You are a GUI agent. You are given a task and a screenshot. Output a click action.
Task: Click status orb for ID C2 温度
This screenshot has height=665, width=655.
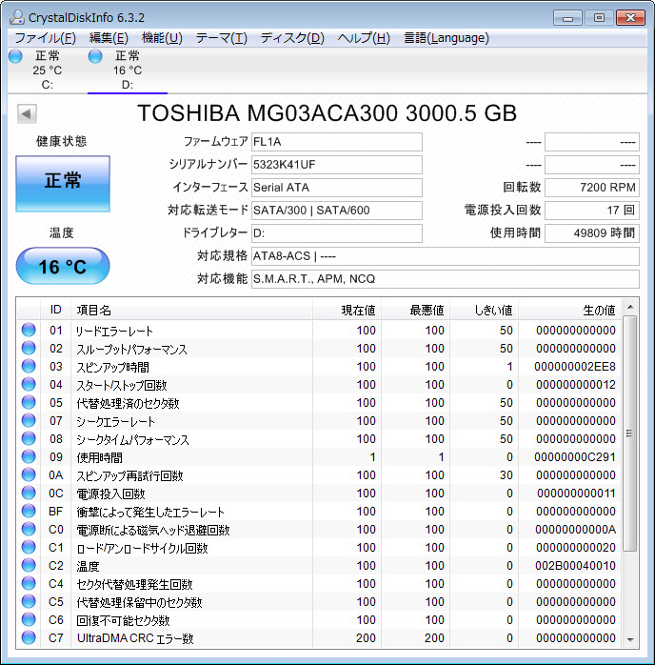[29, 566]
